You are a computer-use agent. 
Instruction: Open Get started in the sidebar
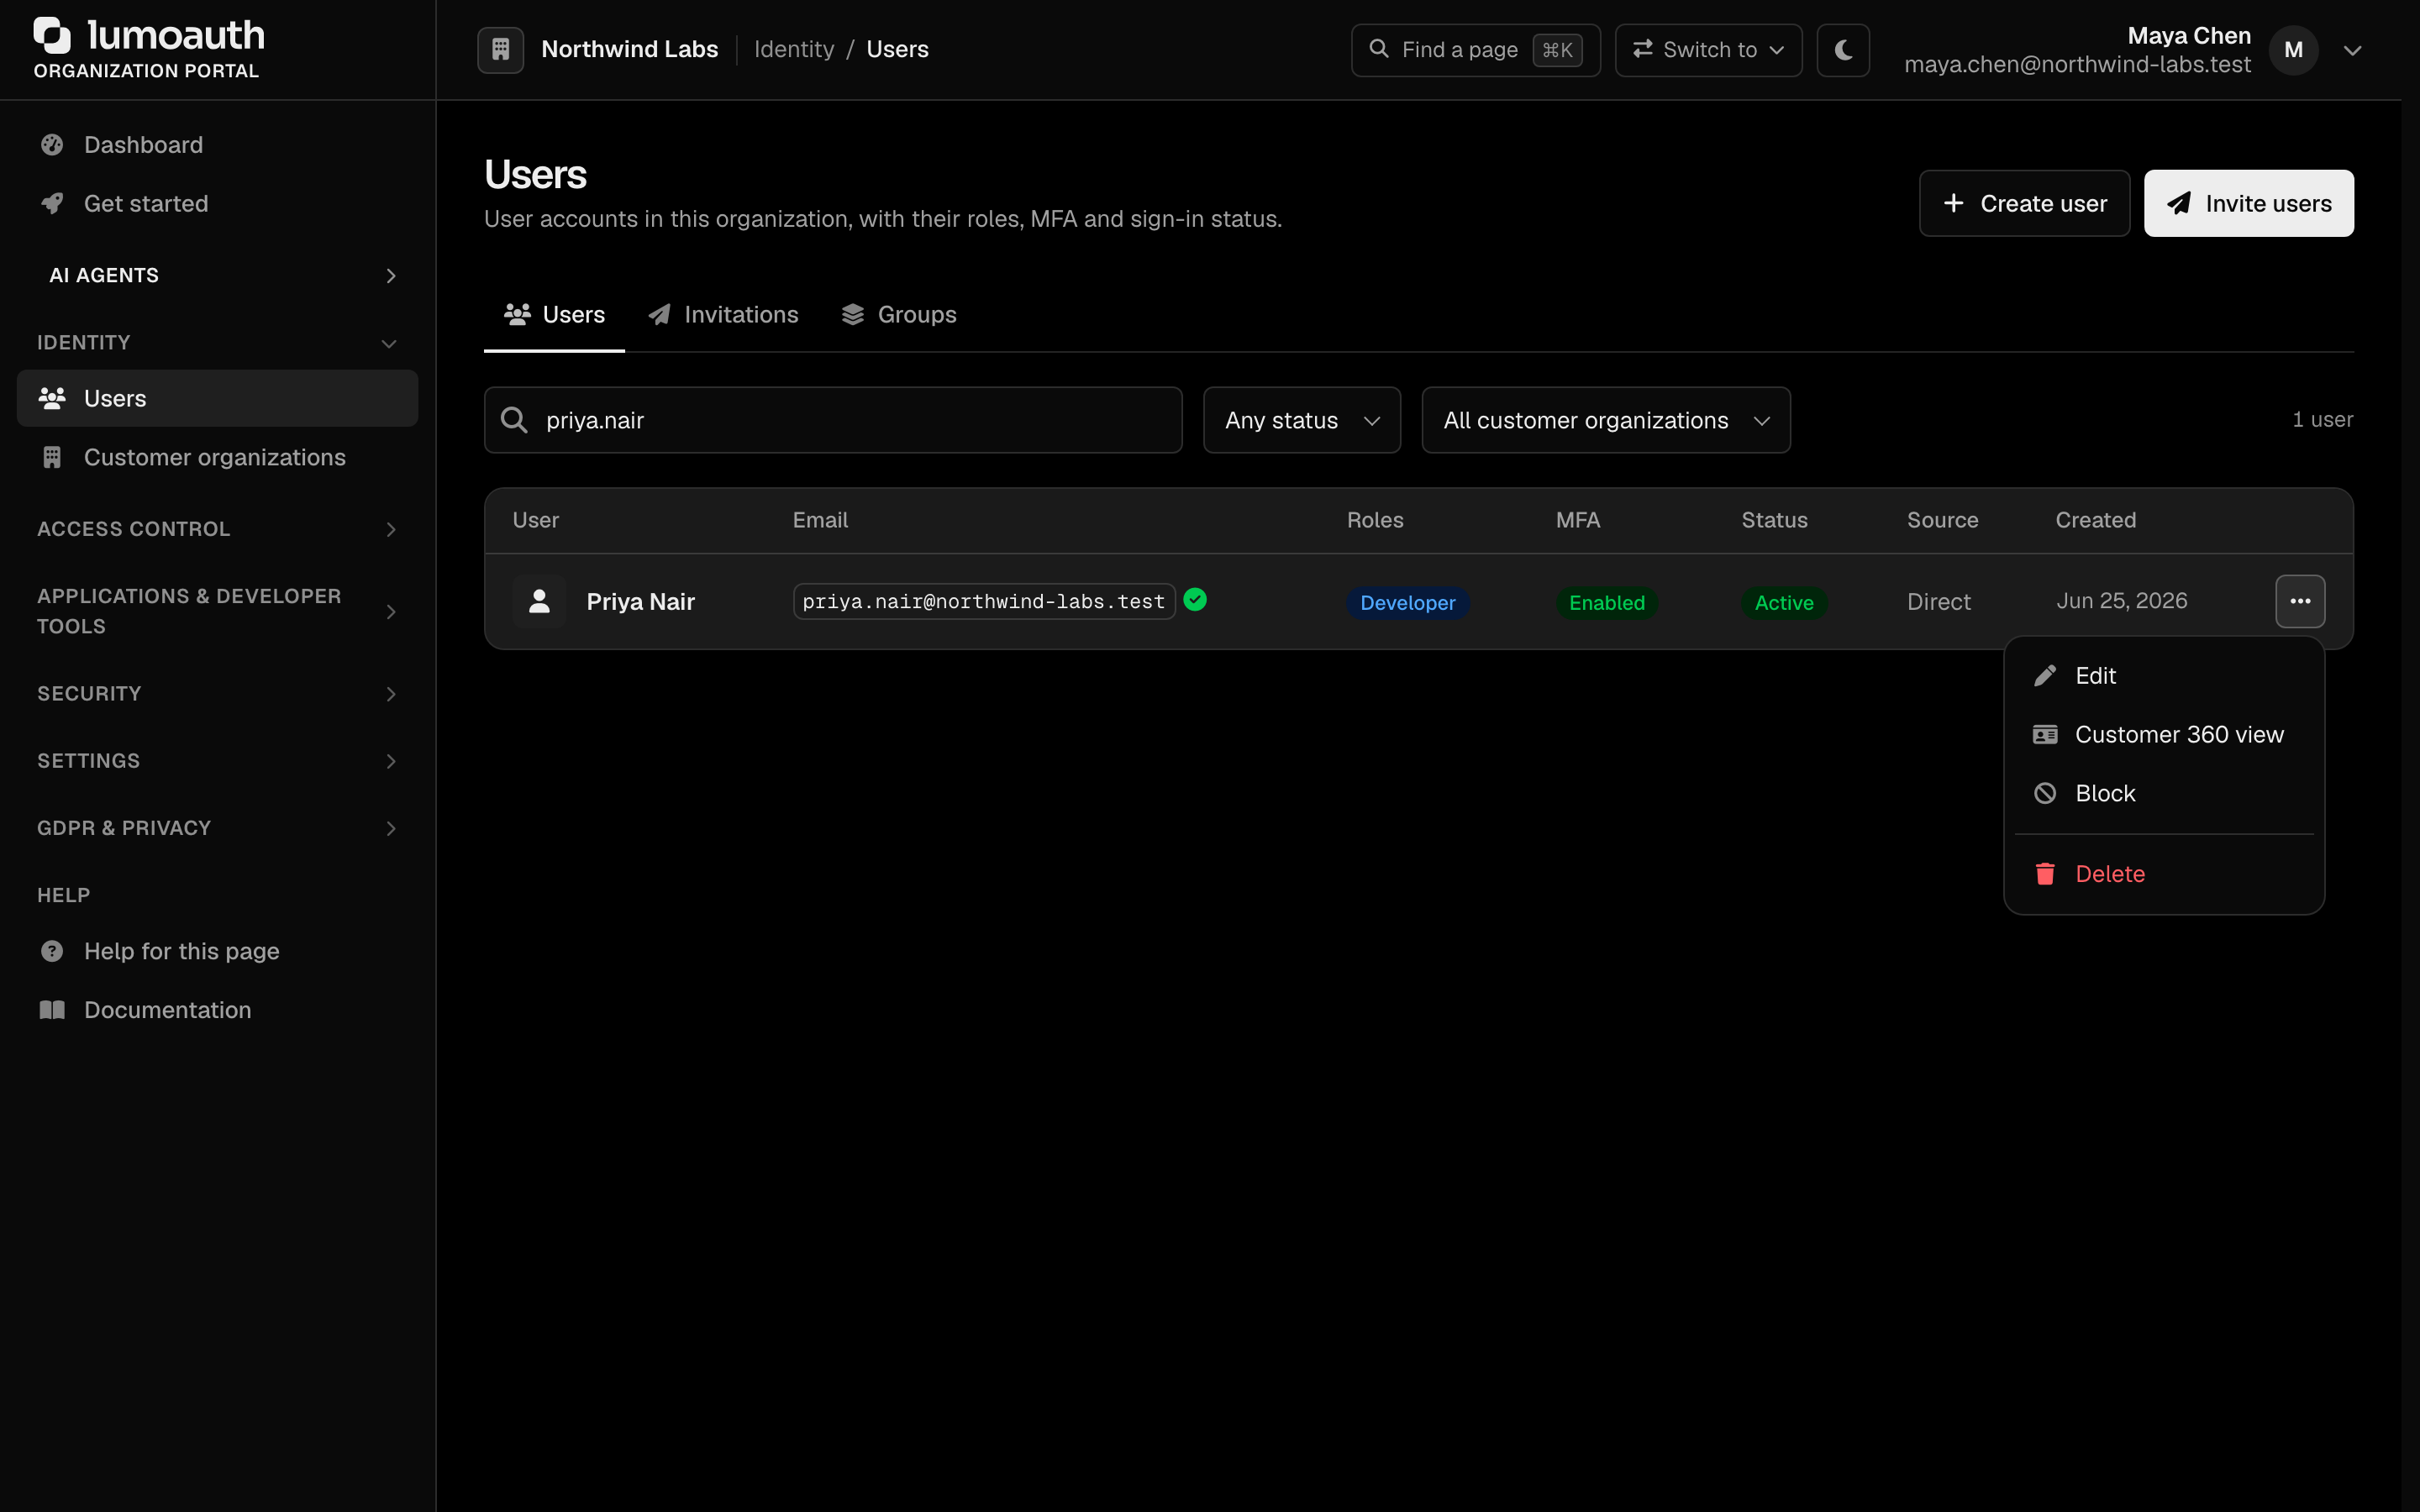217,204
